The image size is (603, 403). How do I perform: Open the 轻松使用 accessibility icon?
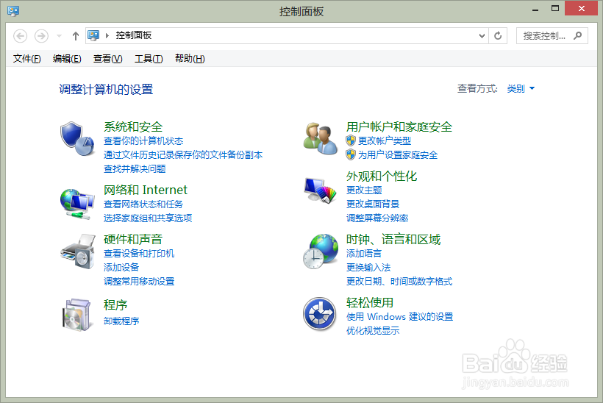tap(319, 314)
